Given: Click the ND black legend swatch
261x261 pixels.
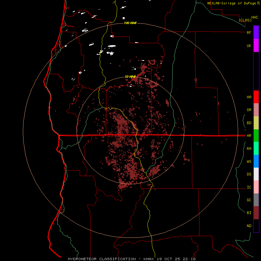Looking at the screenshot, I should [x=256, y=226].
